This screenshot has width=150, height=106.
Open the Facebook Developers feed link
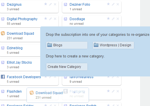(24, 77)
